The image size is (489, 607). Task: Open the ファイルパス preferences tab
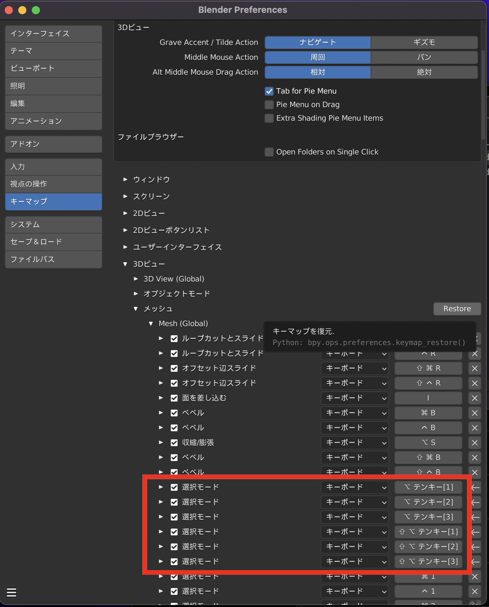point(53,260)
